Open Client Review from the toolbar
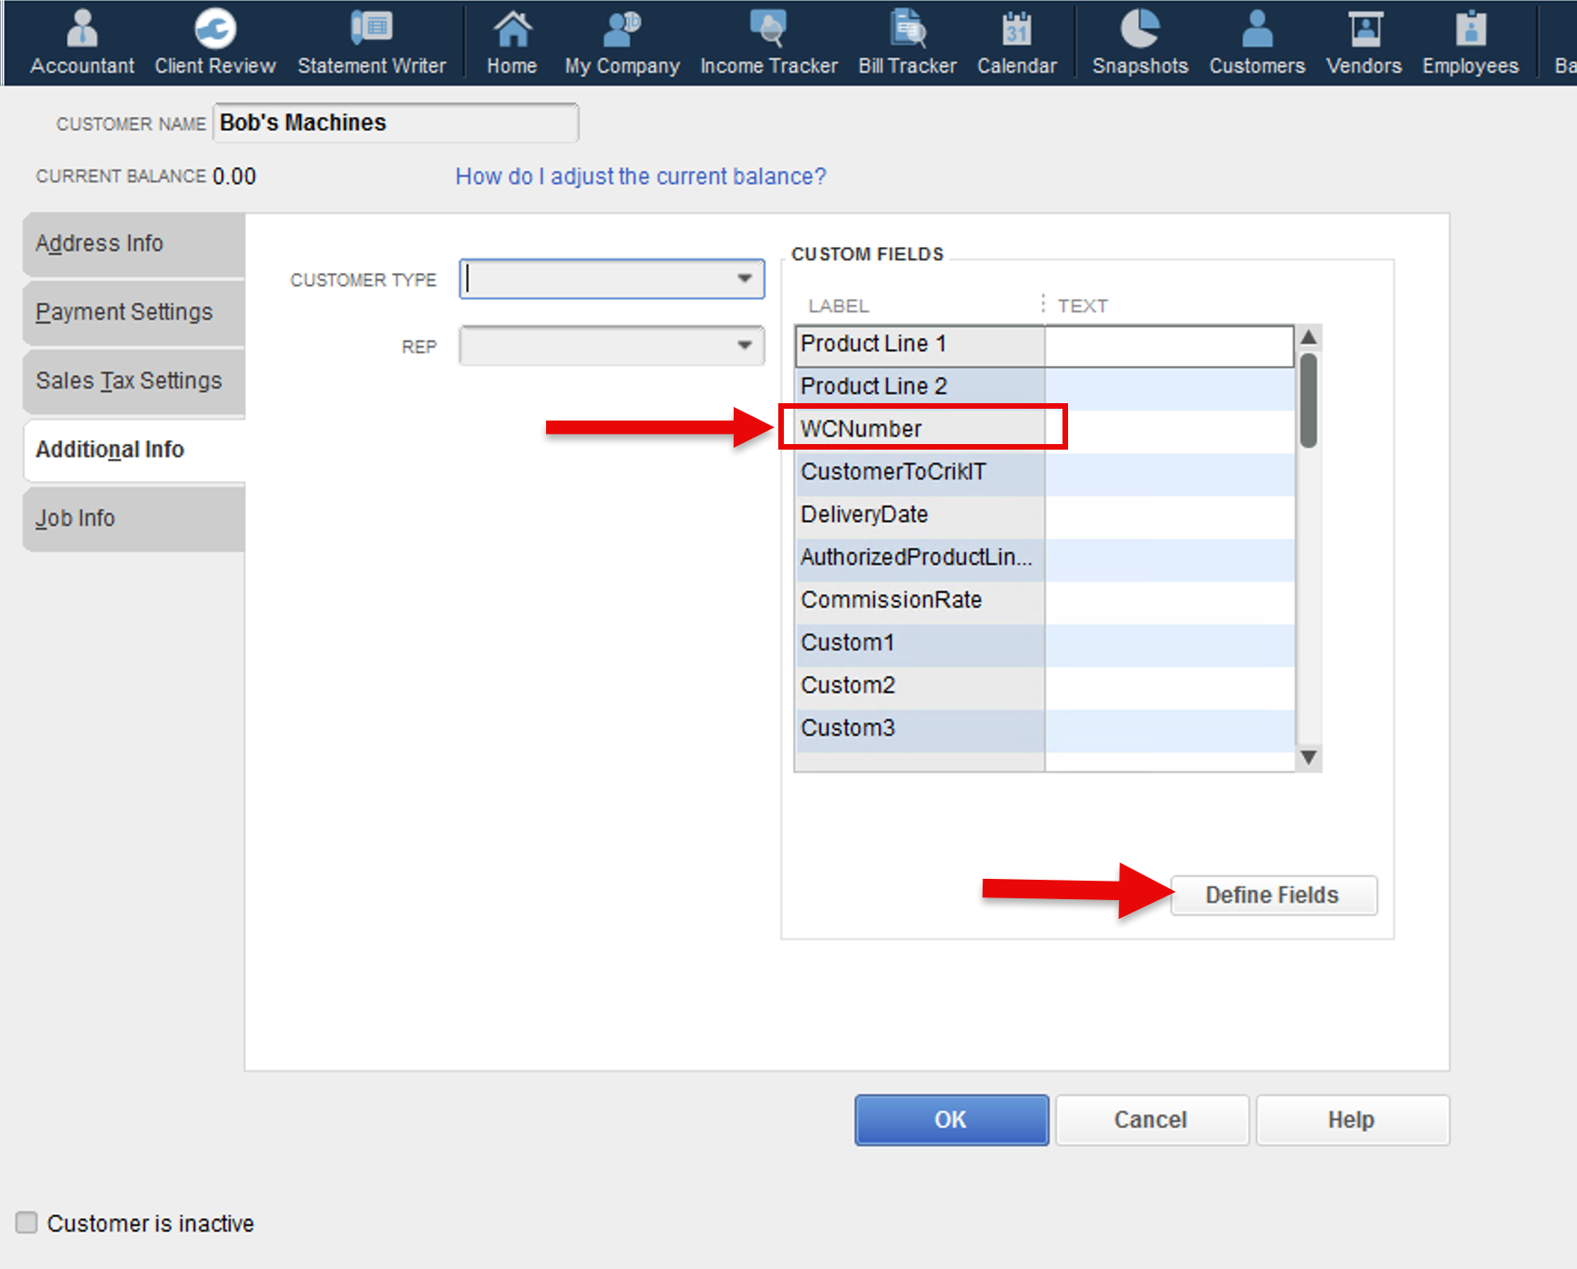 tap(215, 42)
